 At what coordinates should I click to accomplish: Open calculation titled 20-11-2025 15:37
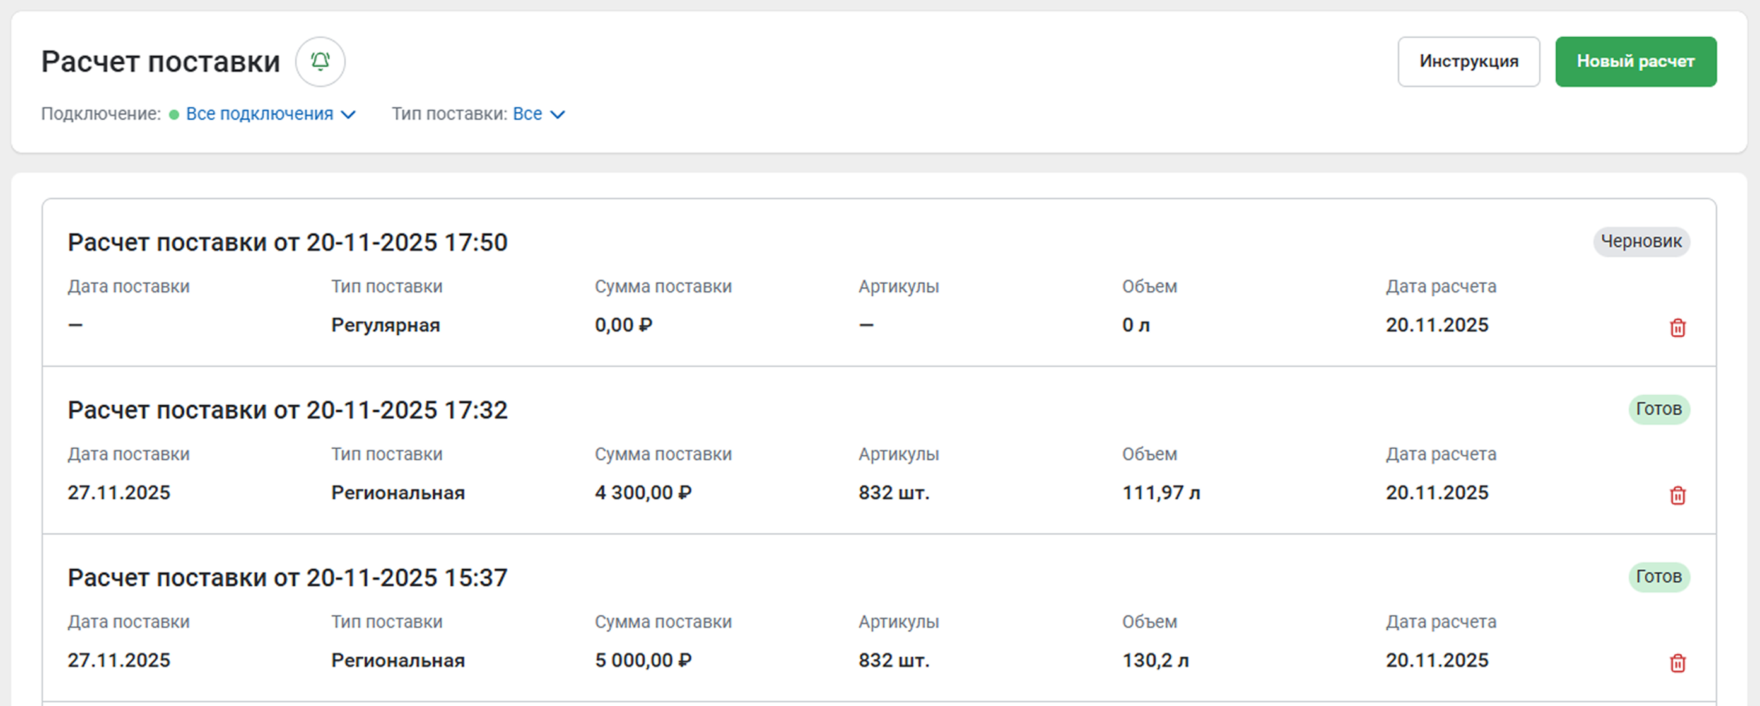pos(287,578)
